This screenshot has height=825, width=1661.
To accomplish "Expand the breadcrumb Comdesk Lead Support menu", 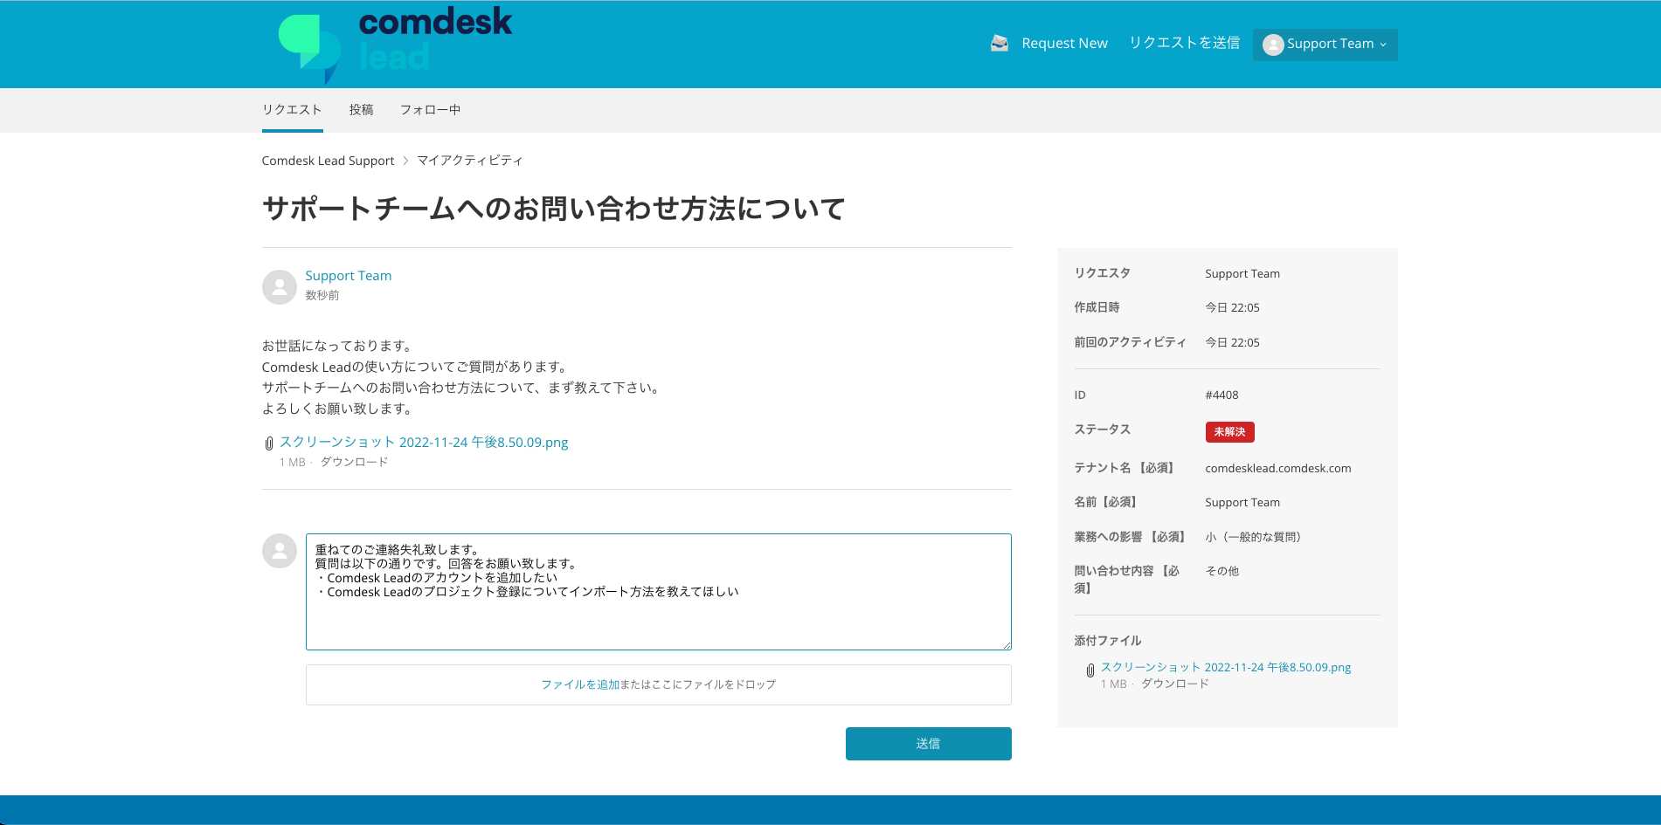I will click(x=328, y=160).
